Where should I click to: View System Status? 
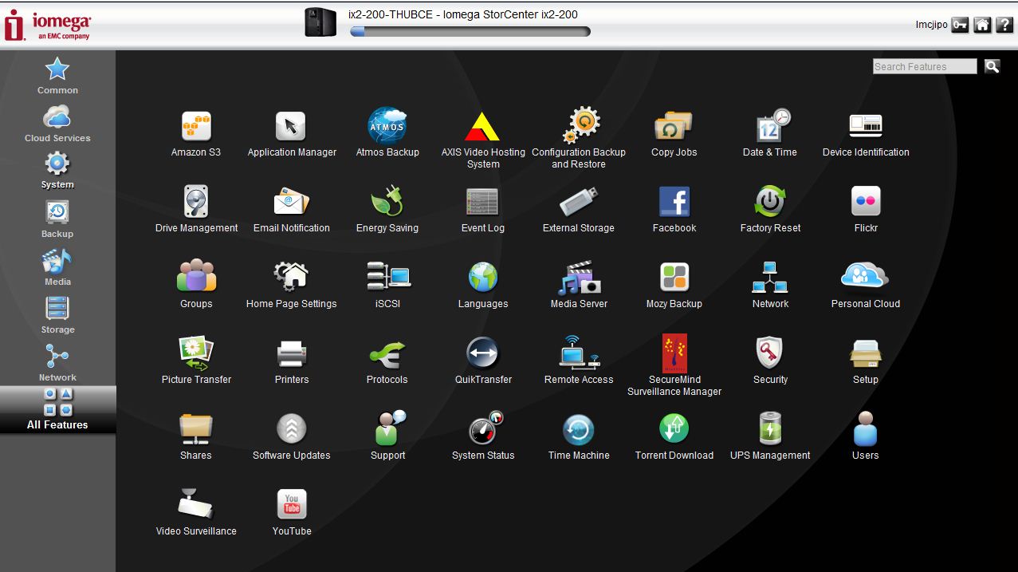483,436
